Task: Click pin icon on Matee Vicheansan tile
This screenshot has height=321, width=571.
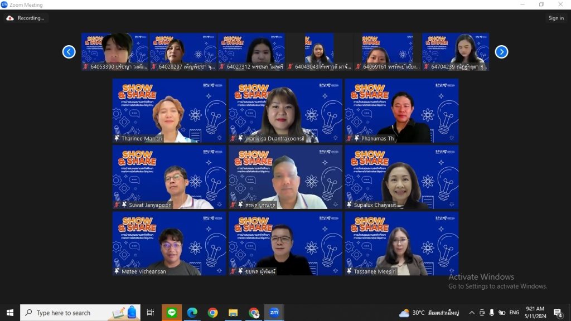Action: [x=117, y=271]
